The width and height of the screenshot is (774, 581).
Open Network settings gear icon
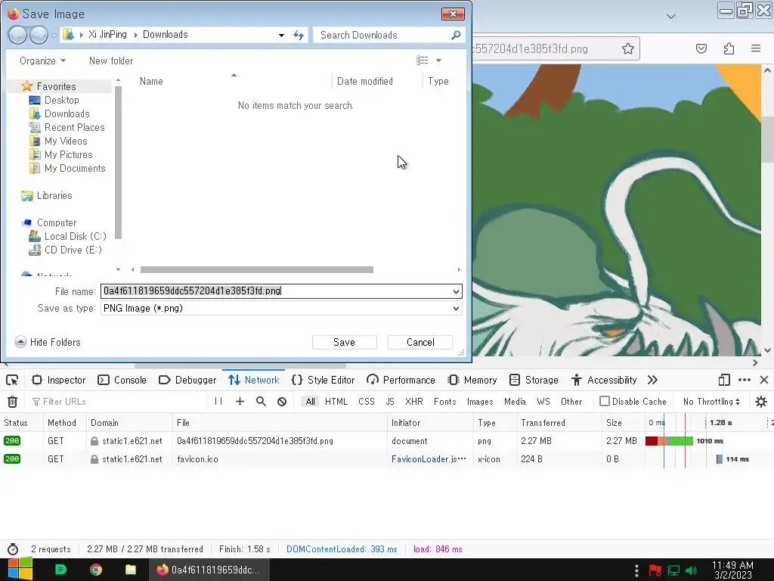click(761, 401)
